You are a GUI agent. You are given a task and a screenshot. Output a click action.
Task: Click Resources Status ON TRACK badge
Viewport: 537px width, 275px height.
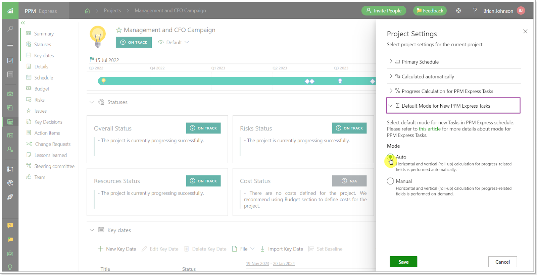pos(203,181)
